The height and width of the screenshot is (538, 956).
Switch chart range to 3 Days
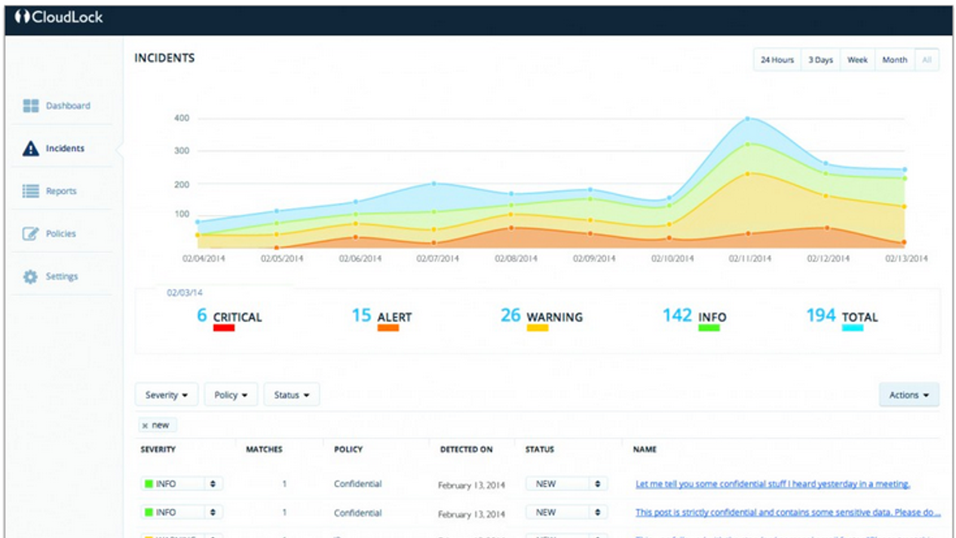820,60
